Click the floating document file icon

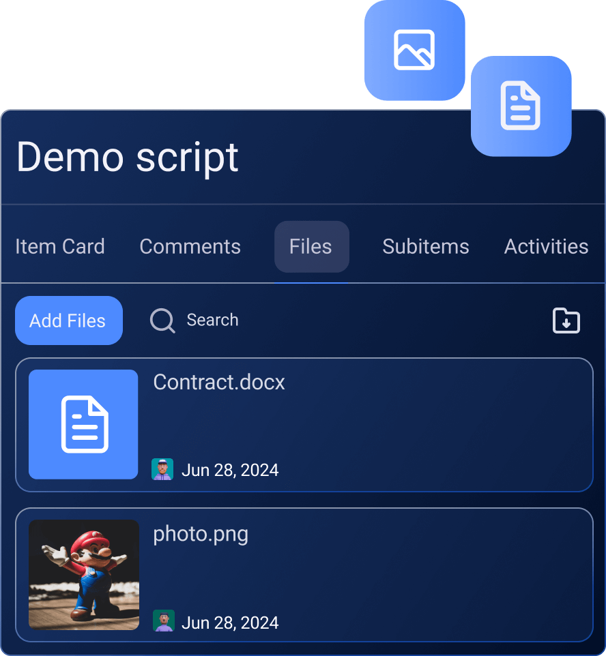pyautogui.click(x=521, y=106)
